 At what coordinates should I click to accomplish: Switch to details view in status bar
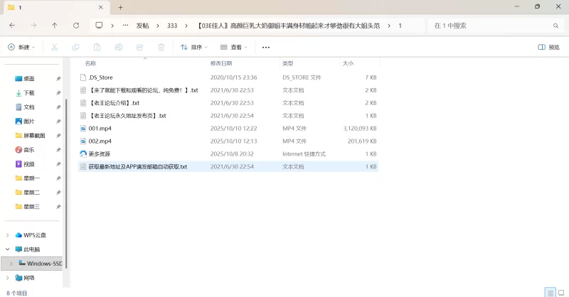pos(550,292)
